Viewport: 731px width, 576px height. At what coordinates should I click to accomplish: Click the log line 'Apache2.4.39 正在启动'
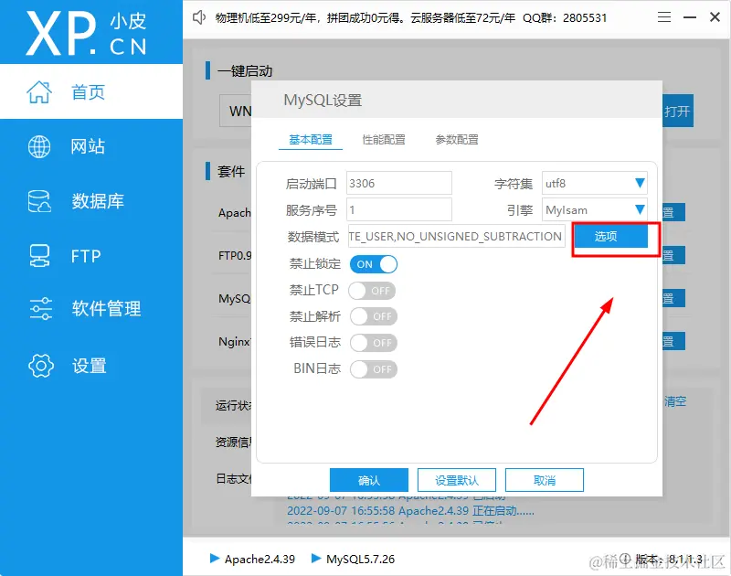click(x=410, y=511)
